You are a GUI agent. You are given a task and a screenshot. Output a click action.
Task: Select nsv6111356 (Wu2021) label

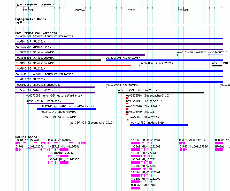click(30, 79)
